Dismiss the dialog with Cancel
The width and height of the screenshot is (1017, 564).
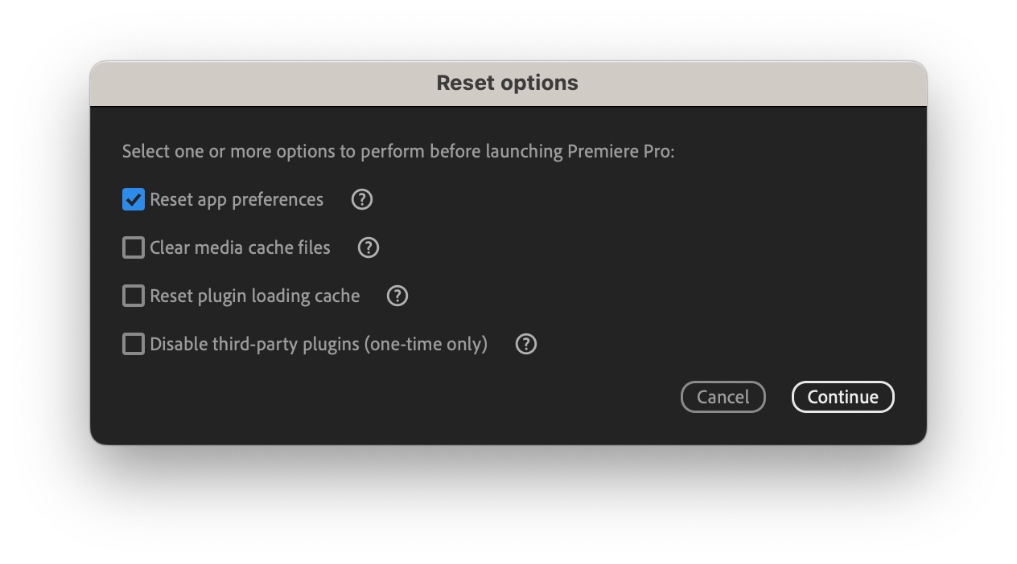(x=723, y=397)
